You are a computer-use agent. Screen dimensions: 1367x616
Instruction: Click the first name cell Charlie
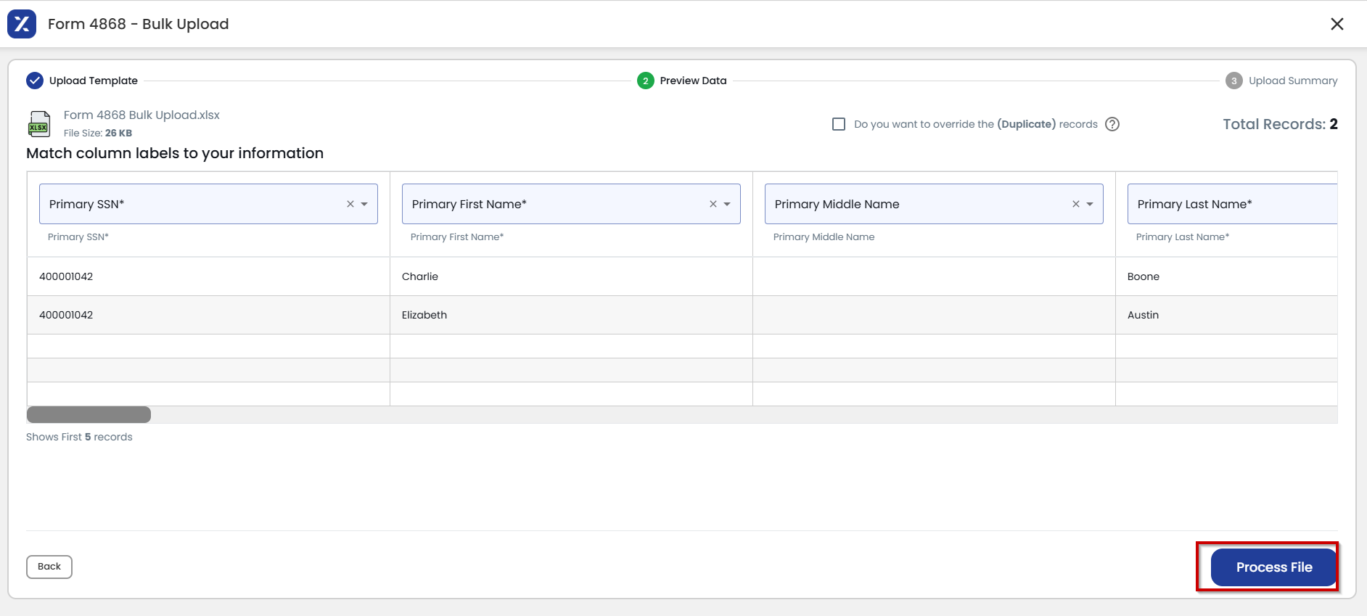[x=420, y=276]
